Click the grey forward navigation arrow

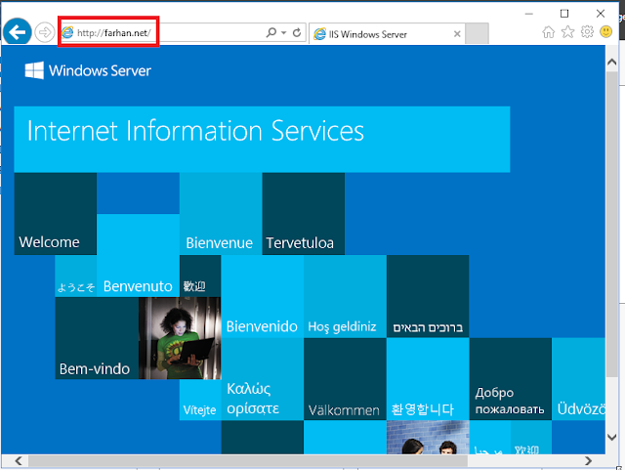point(44,32)
